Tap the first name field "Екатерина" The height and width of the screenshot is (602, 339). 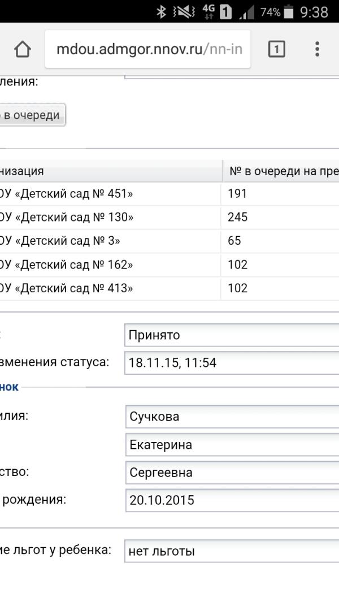tap(232, 445)
